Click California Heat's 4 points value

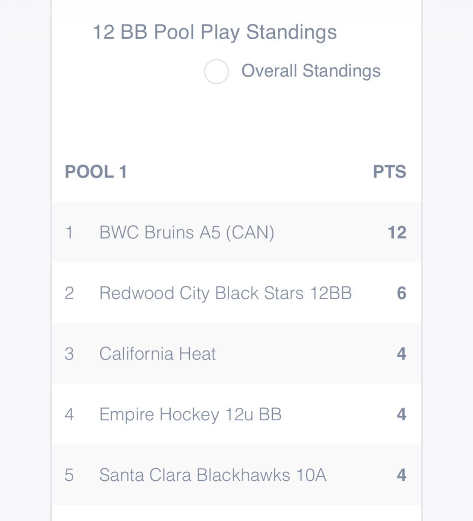402,354
